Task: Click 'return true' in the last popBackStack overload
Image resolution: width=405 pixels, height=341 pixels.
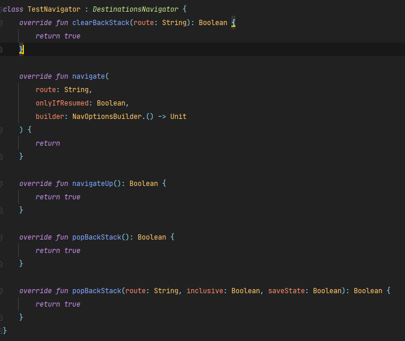Action: (x=58, y=305)
